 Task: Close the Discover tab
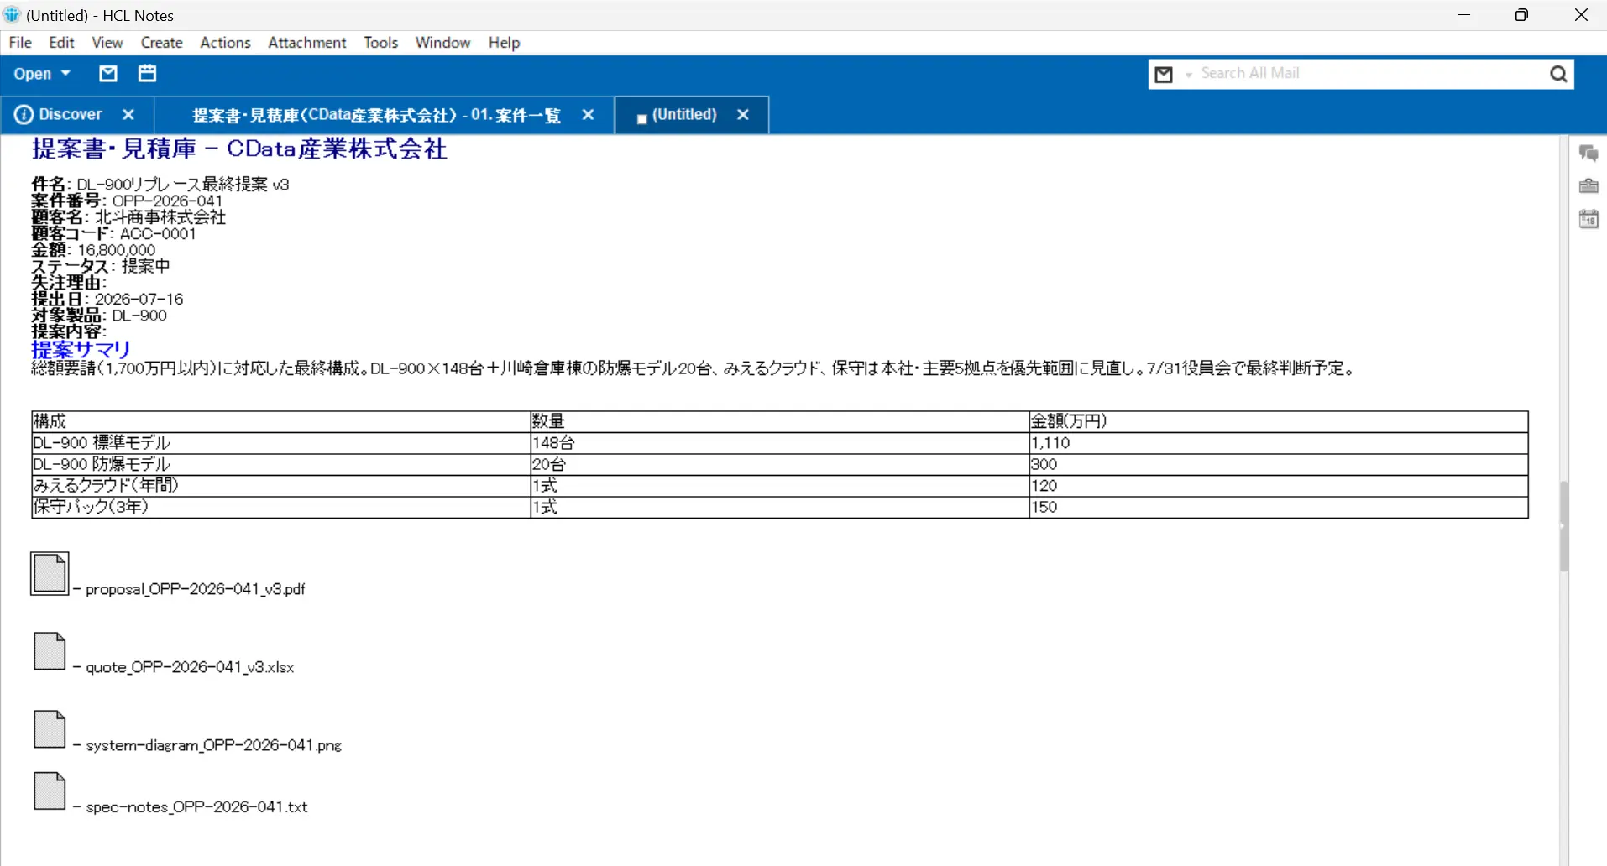(x=128, y=115)
